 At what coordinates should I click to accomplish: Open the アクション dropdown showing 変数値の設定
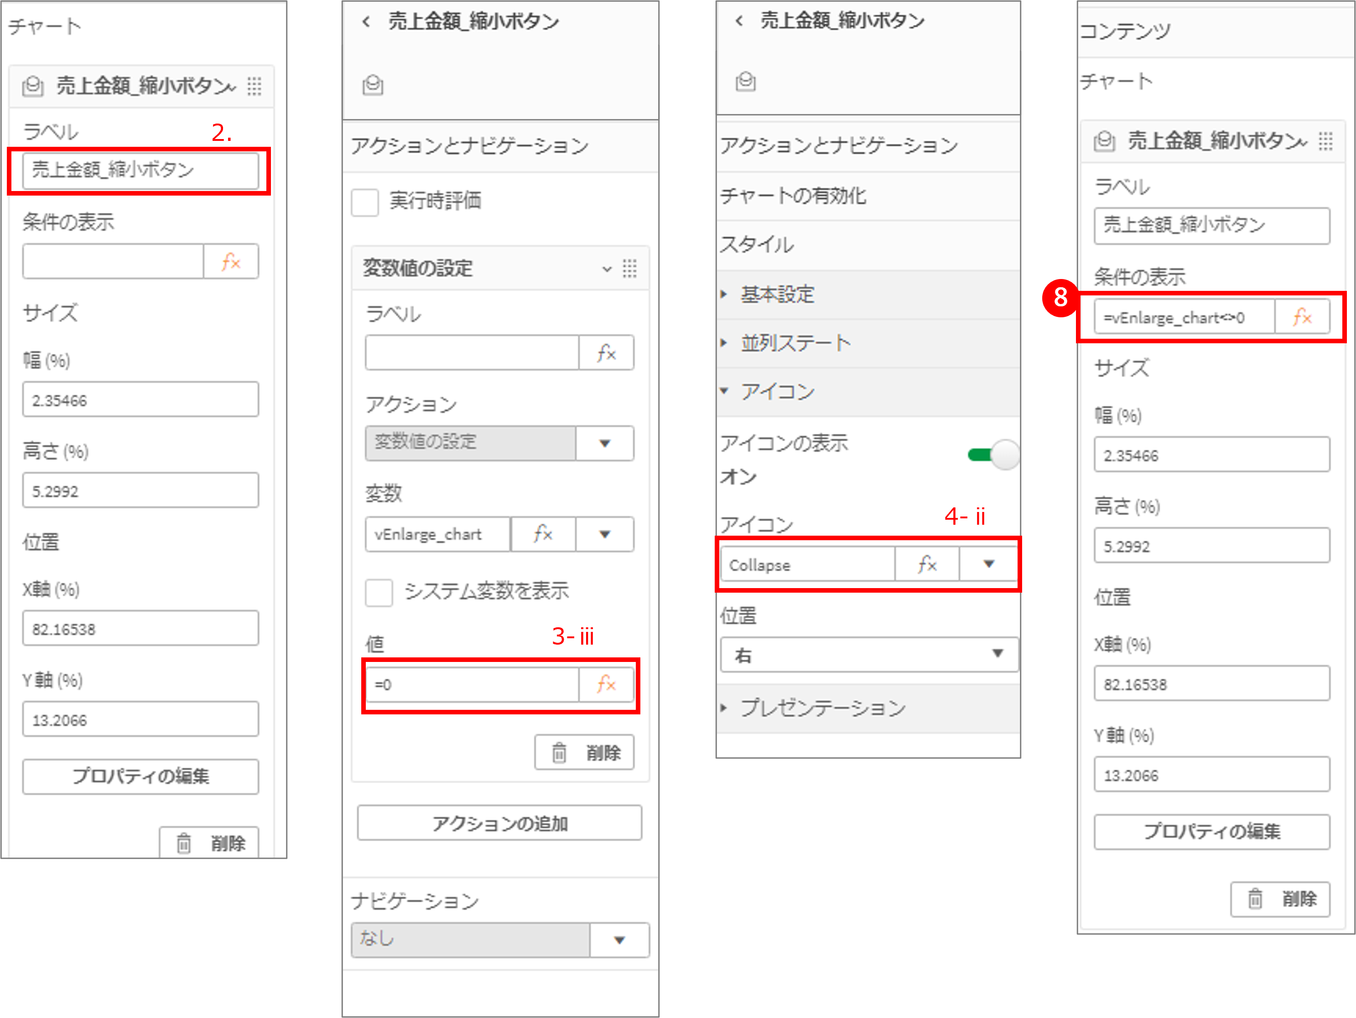(604, 443)
